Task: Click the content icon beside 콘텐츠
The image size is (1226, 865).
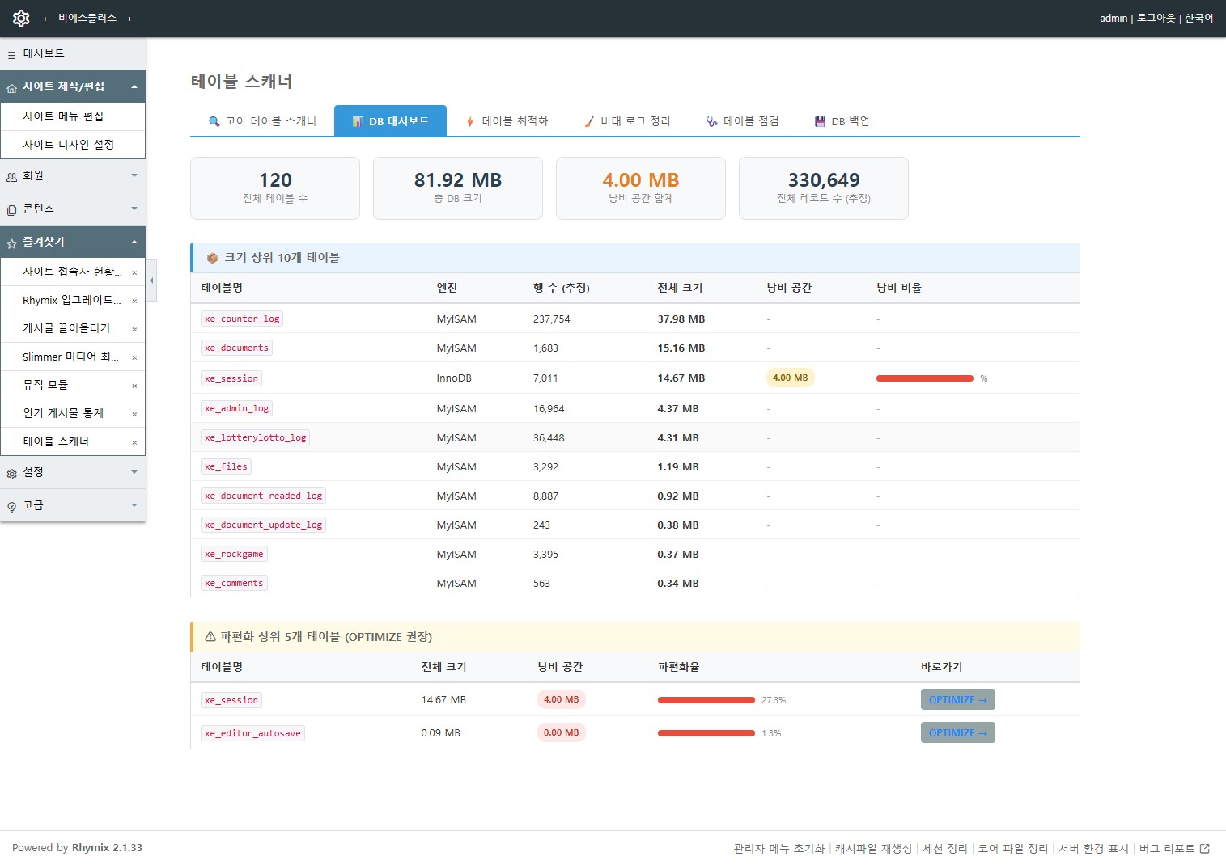Action: [x=11, y=210]
